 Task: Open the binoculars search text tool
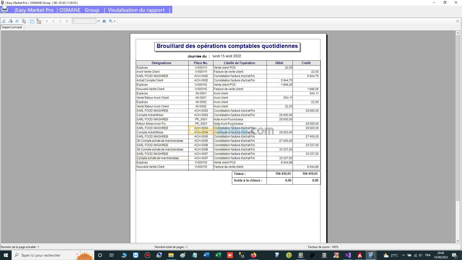(x=104, y=21)
